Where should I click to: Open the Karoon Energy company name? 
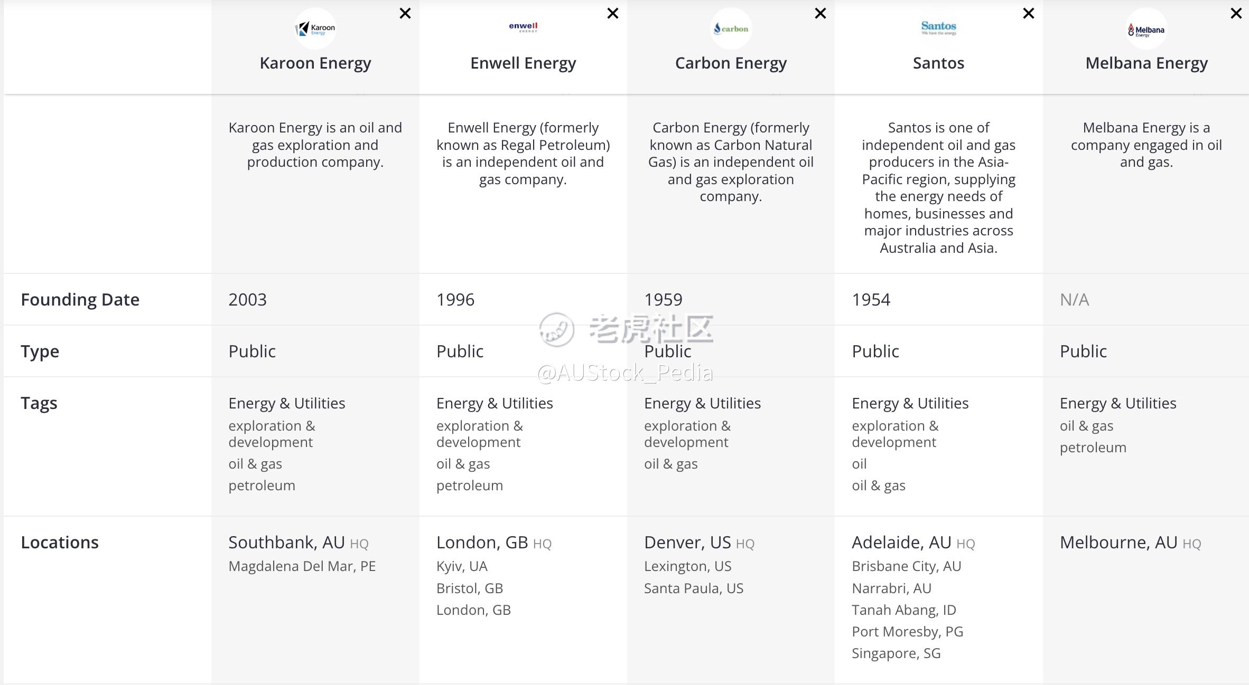[x=315, y=63]
